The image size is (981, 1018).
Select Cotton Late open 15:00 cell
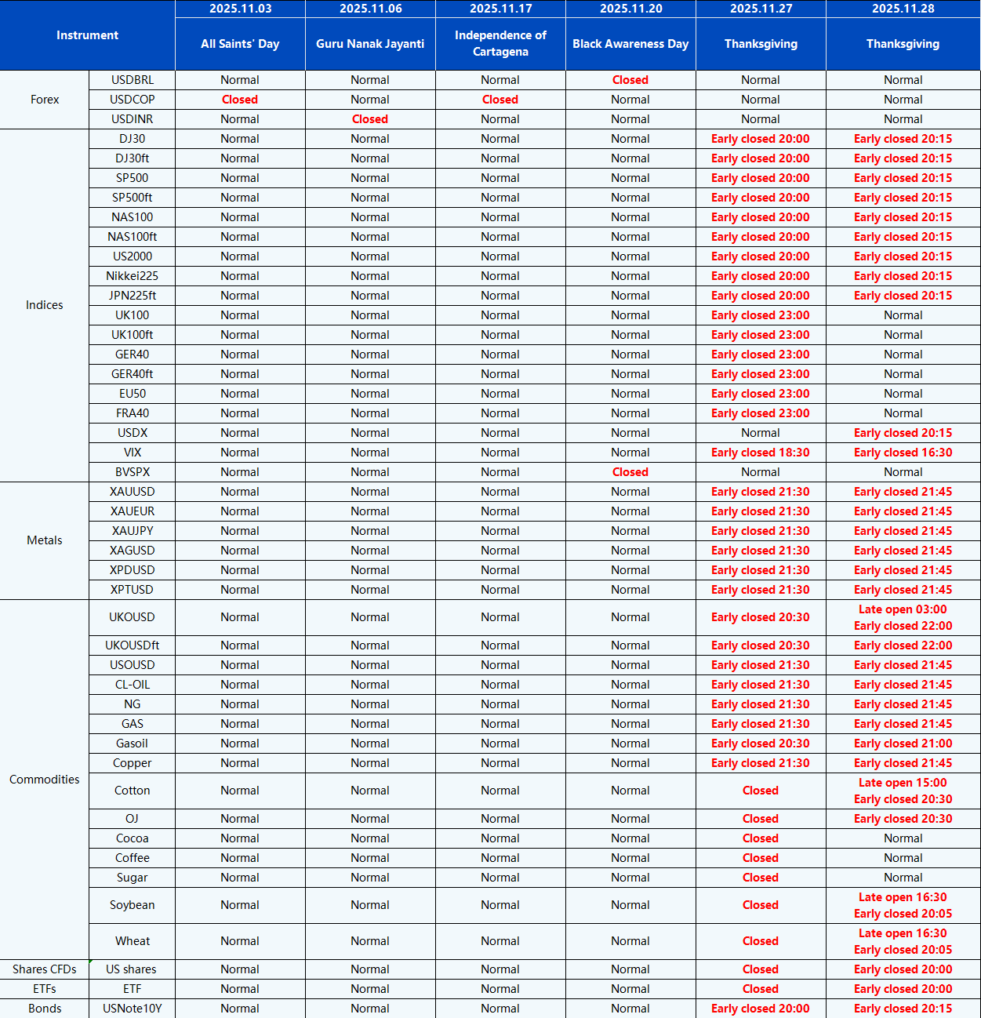(x=903, y=783)
